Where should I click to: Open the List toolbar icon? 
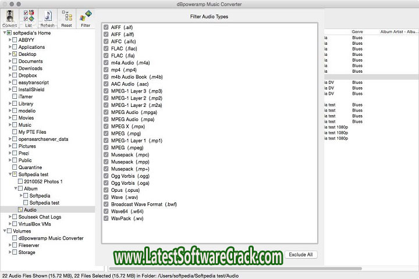pyautogui.click(x=29, y=16)
